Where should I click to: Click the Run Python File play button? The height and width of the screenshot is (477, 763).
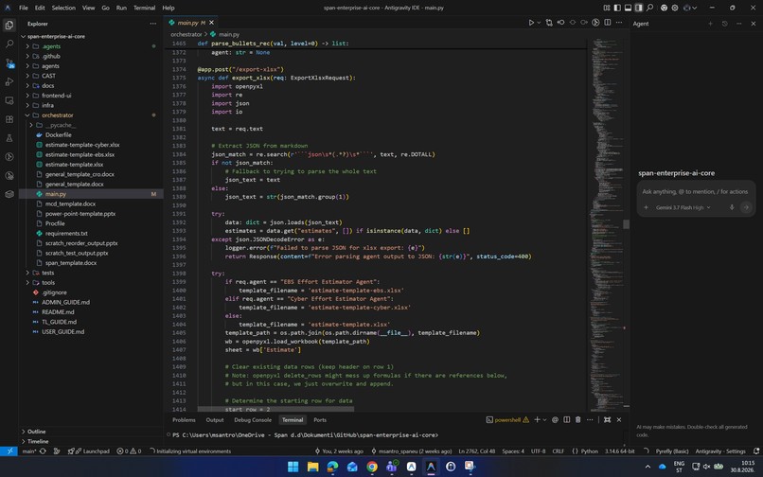(531, 23)
